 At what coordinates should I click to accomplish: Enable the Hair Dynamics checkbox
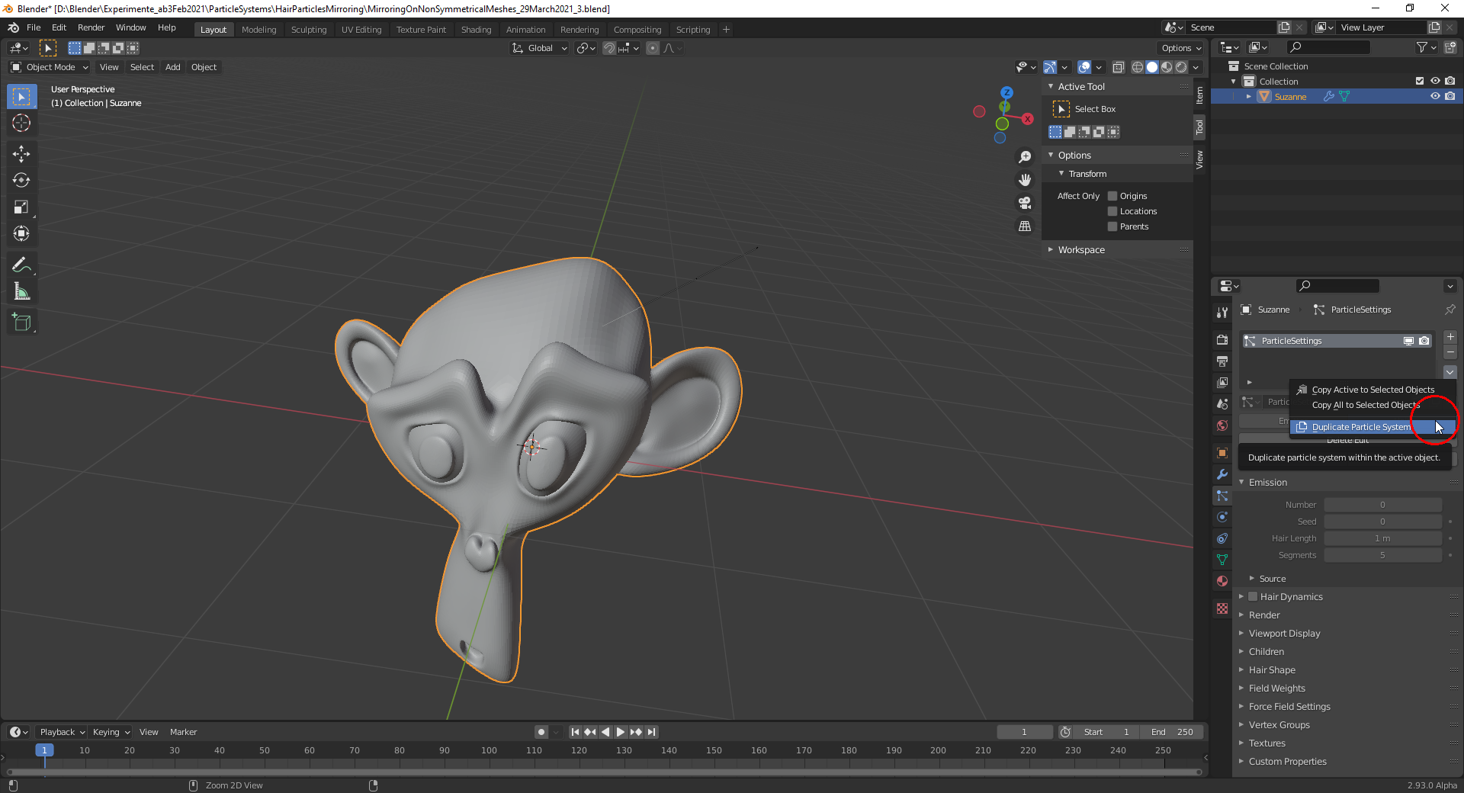coord(1253,597)
